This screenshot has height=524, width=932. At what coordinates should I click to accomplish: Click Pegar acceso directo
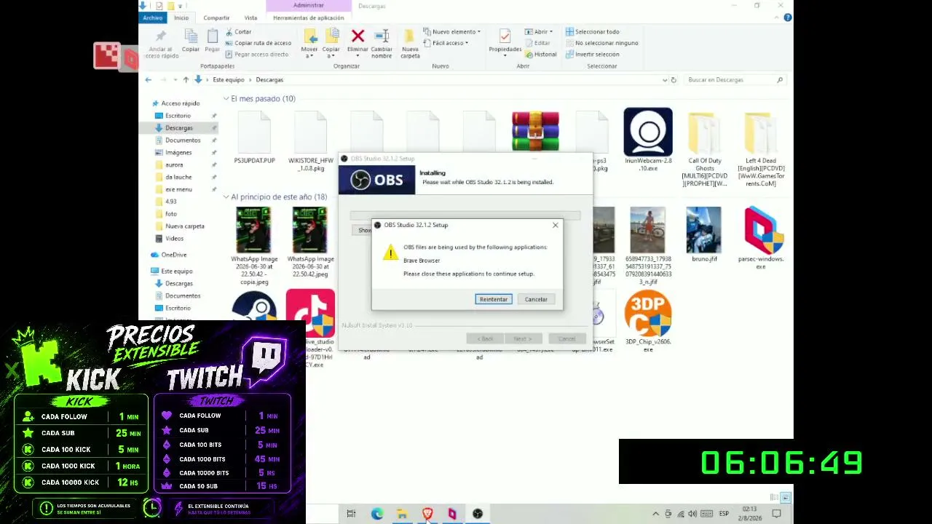(256, 54)
